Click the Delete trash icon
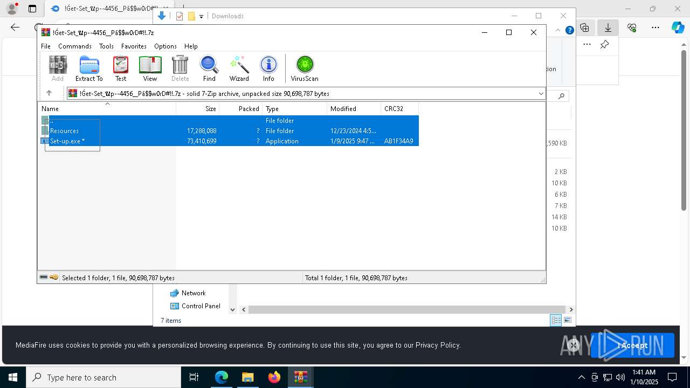690x388 pixels. [180, 68]
